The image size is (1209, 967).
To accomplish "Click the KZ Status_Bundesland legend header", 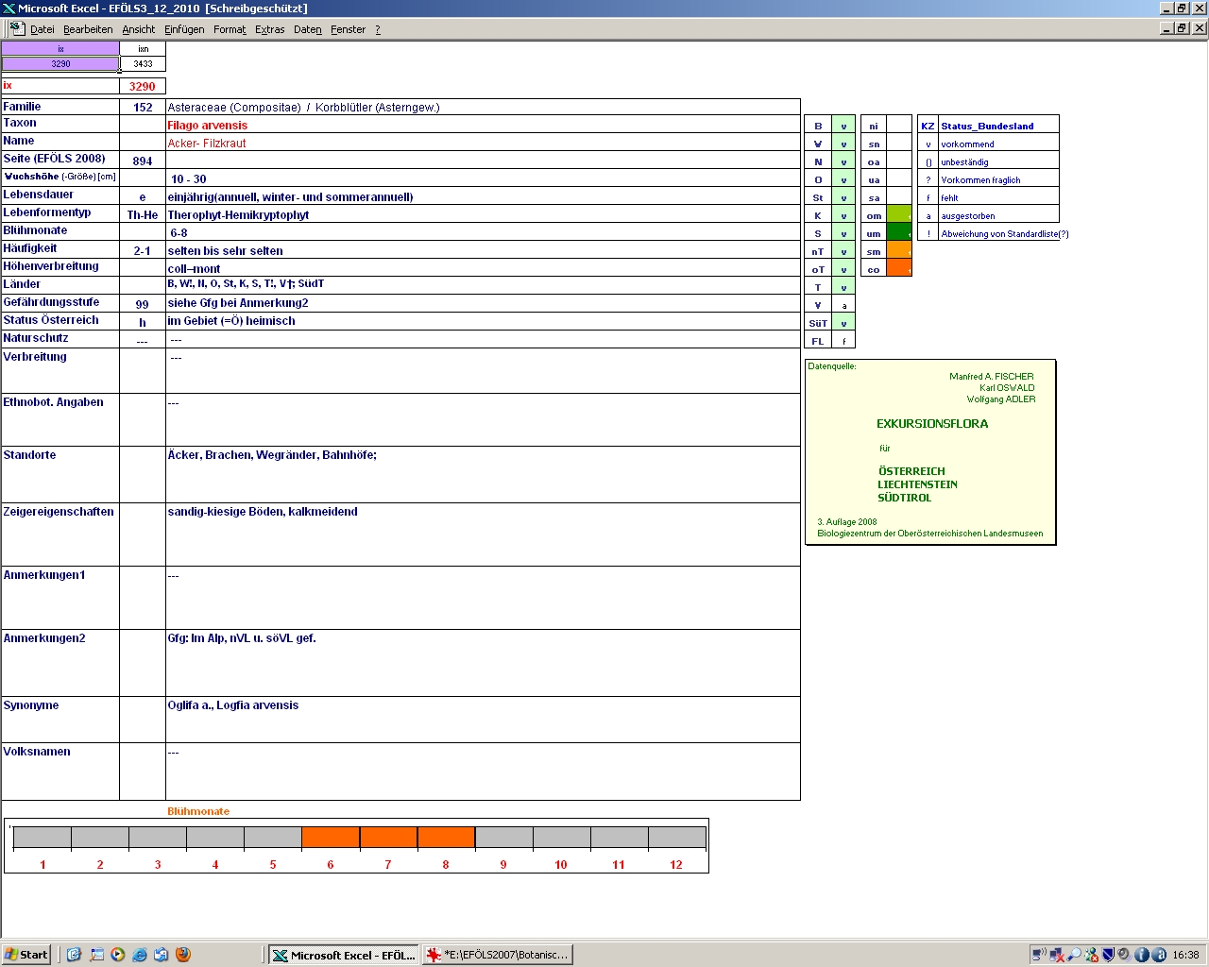I will (988, 126).
